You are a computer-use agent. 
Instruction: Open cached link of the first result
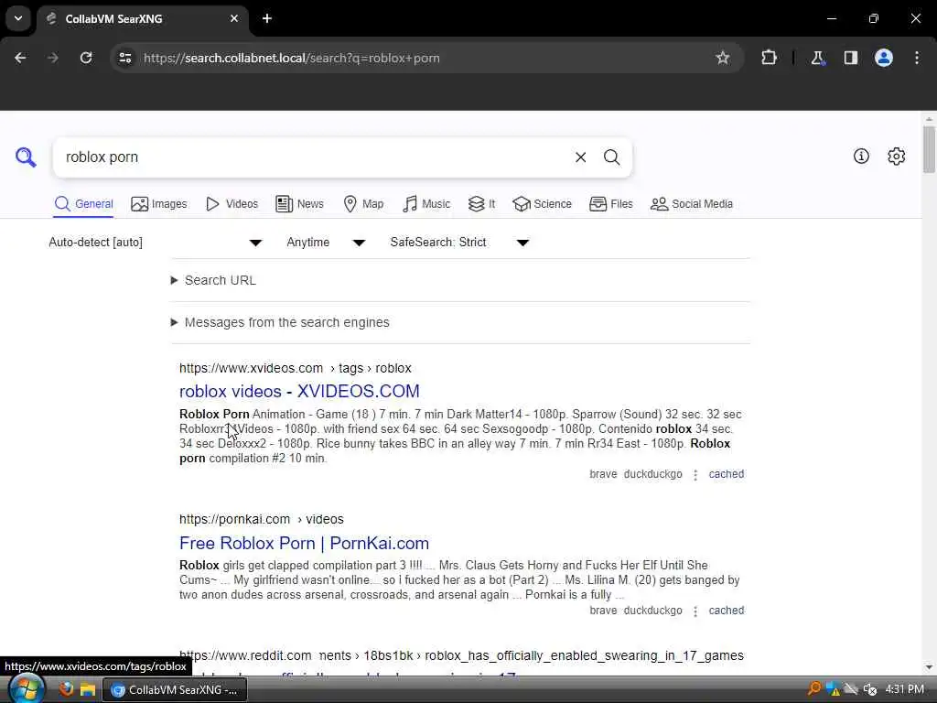click(726, 474)
